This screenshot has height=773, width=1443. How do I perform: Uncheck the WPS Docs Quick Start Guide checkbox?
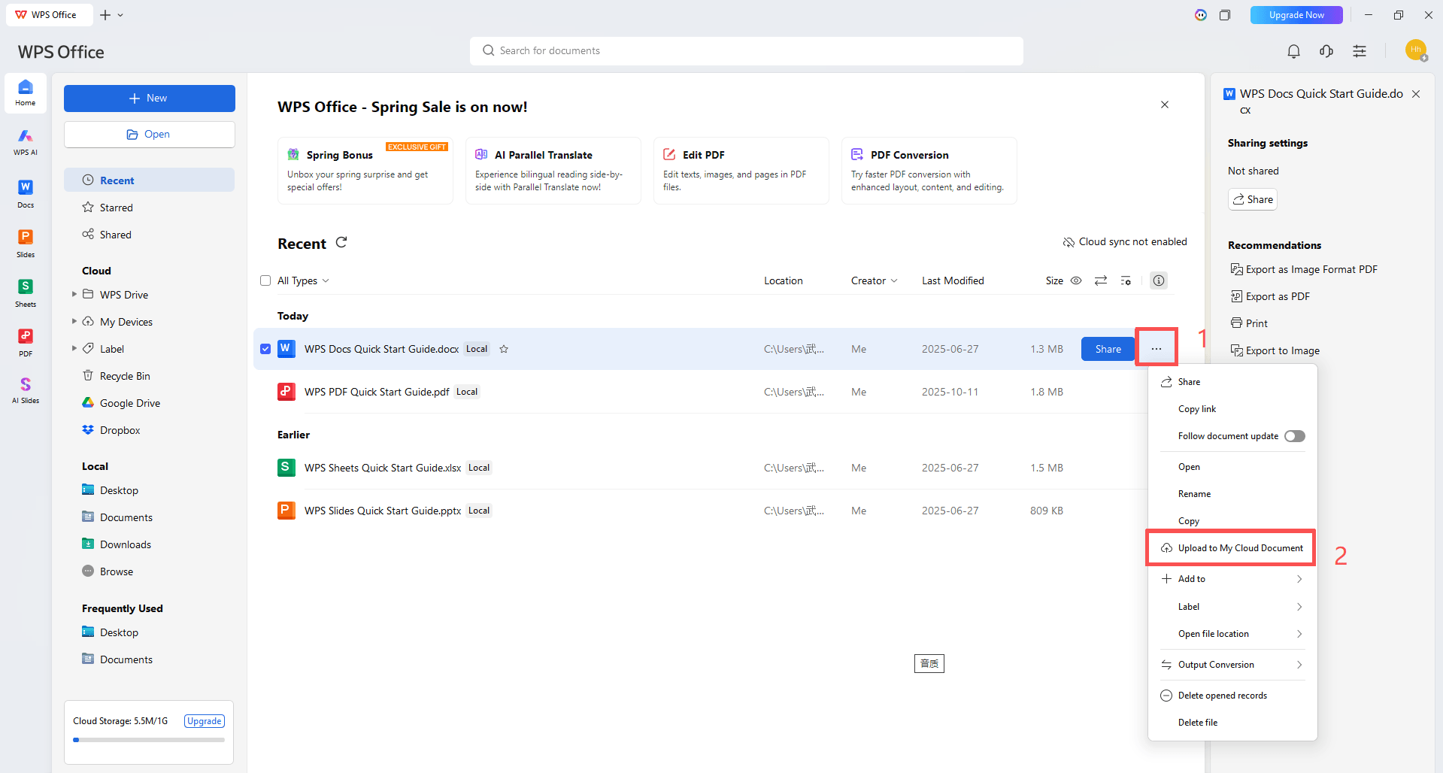click(x=265, y=349)
